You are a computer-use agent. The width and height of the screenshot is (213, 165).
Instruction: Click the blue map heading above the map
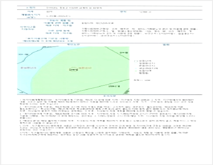click(74, 45)
